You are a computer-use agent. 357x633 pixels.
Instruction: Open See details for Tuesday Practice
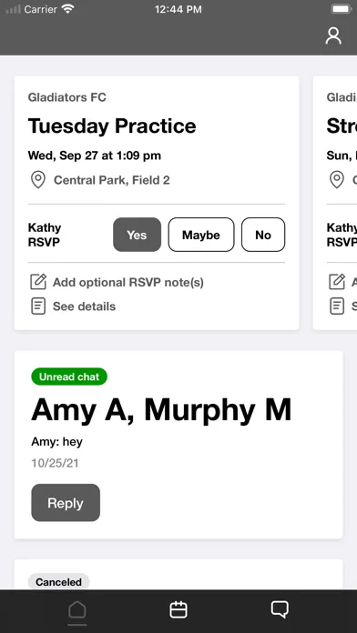(84, 306)
